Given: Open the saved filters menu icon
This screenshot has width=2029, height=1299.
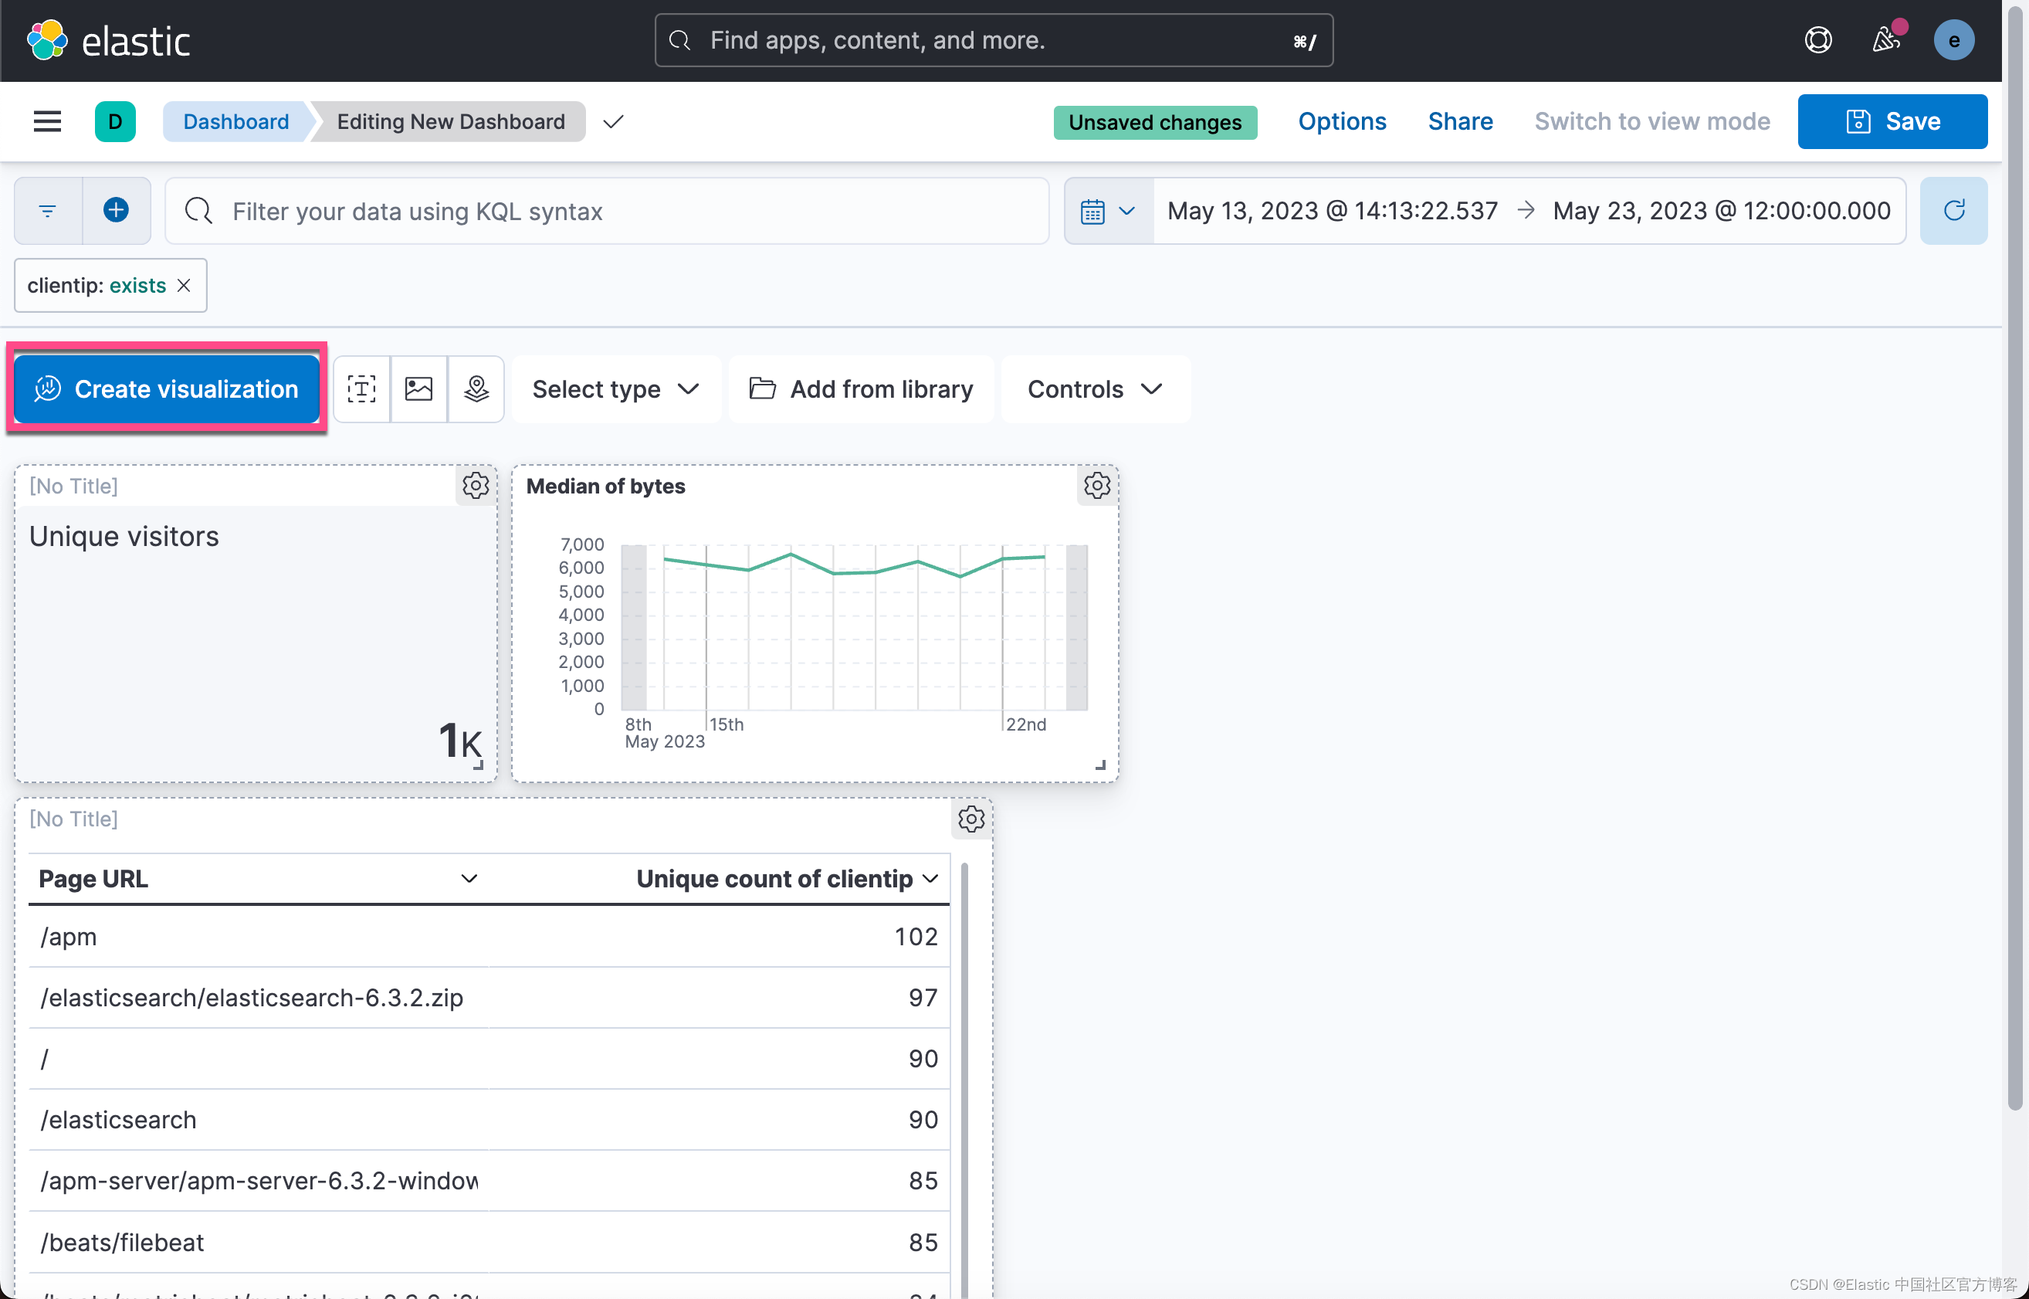Looking at the screenshot, I should click(x=48, y=211).
